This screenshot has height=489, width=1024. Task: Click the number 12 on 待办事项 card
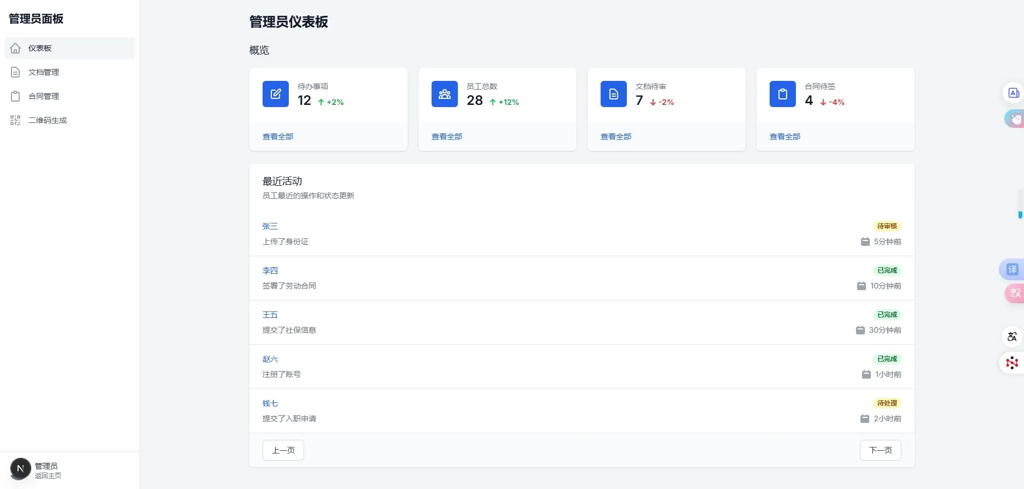click(304, 101)
